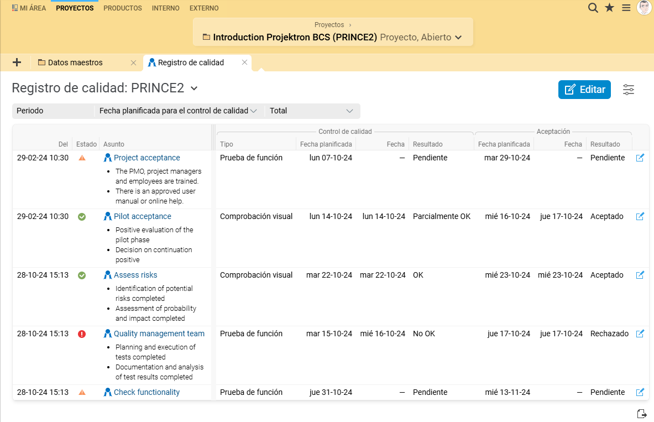Open the Total period range dropdown

311,111
